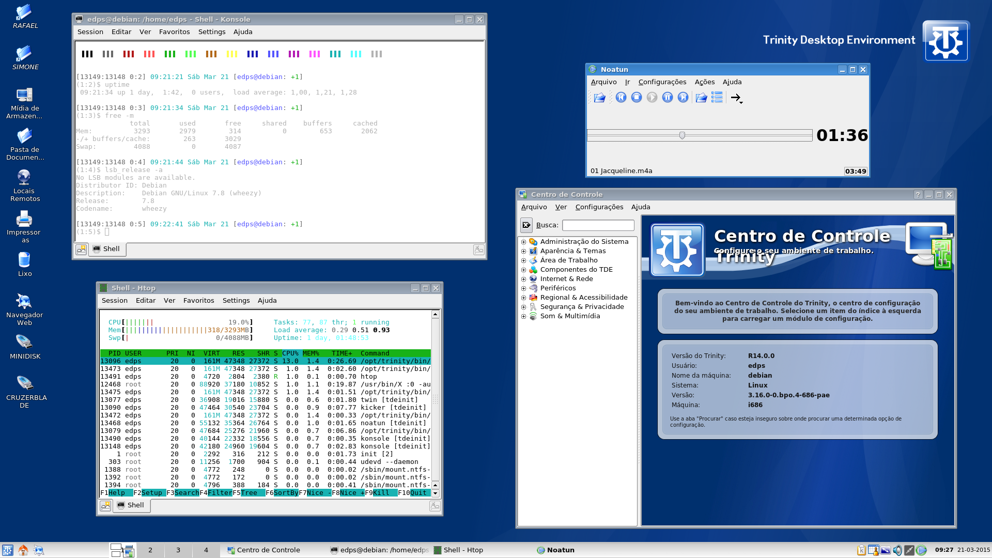Screen dimensions: 992x558
Task: Click the greyed Play button in Noatun
Action: tap(652, 97)
